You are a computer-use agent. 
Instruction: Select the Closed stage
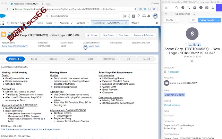pyautogui.click(x=146, y=59)
